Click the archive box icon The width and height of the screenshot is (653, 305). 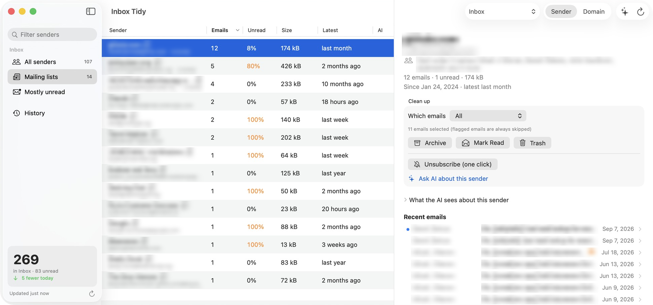click(417, 143)
